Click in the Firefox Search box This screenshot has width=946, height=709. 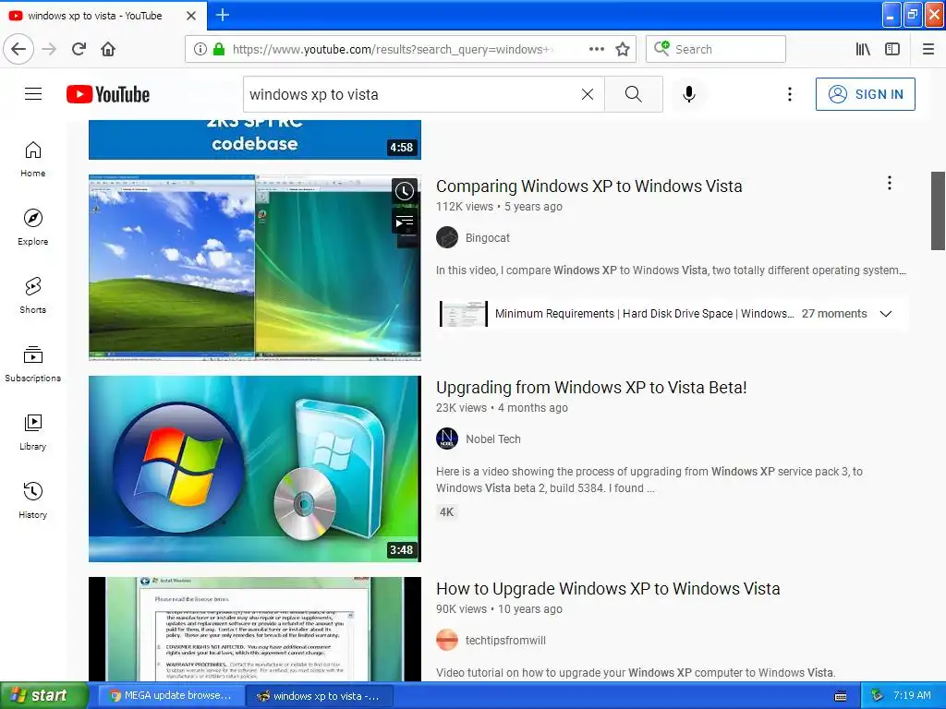[x=716, y=49]
